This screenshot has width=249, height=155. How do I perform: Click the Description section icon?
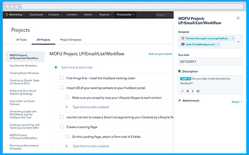[180, 71]
